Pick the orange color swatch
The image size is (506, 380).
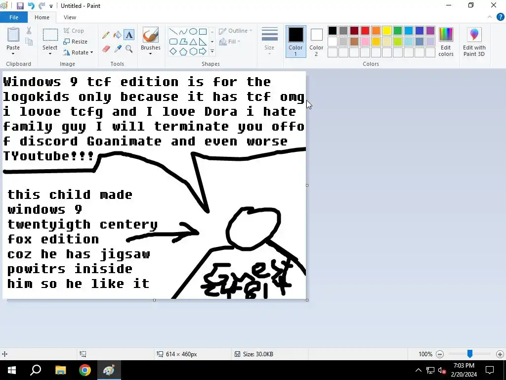pos(376,31)
